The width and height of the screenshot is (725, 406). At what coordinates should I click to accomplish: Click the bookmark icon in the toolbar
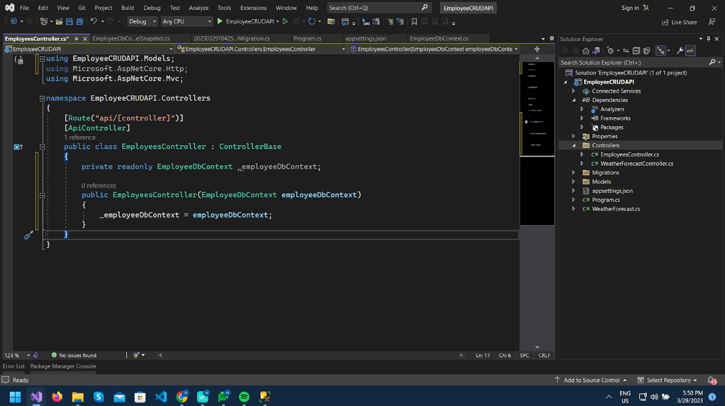pos(414,22)
